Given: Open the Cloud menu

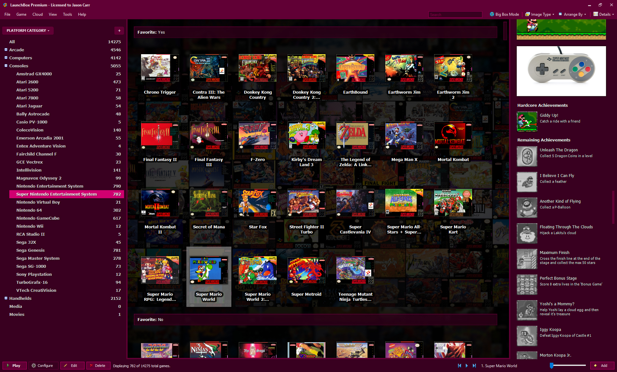Looking at the screenshot, I should 38,14.
